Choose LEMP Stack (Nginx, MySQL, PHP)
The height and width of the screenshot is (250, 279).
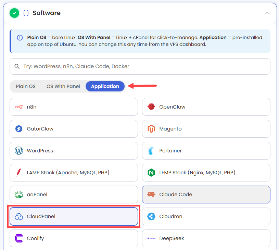(x=206, y=173)
